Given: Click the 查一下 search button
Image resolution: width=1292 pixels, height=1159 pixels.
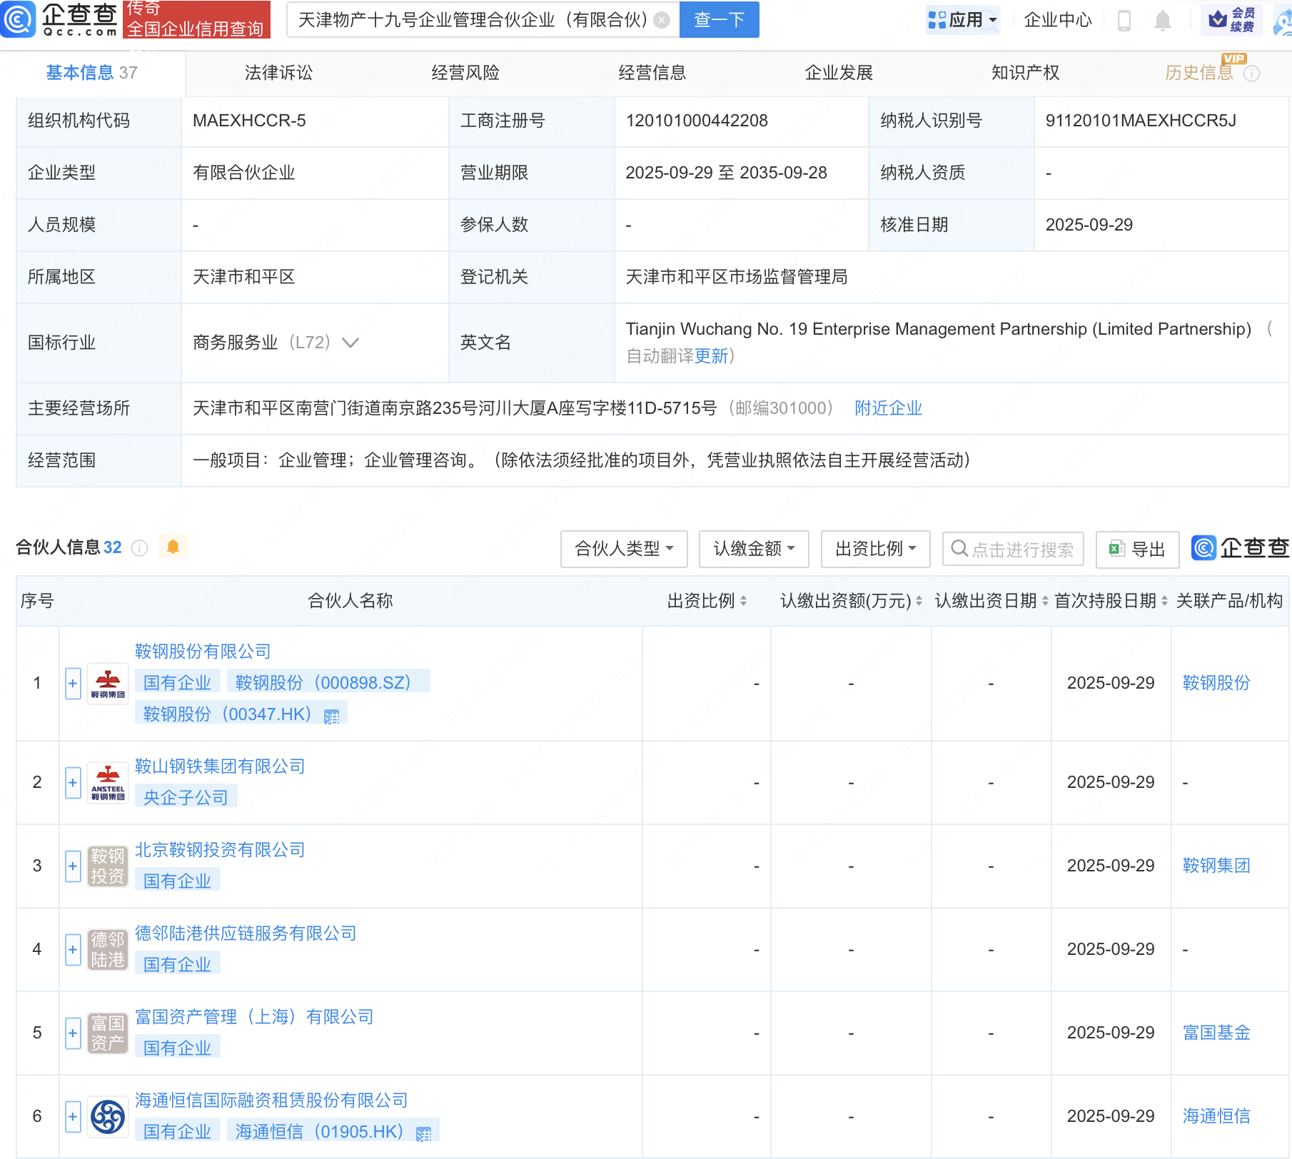Looking at the screenshot, I should click(x=719, y=20).
